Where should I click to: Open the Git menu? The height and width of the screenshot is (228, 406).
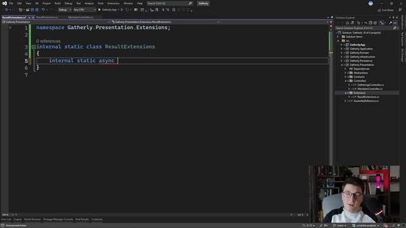[x=37, y=3]
